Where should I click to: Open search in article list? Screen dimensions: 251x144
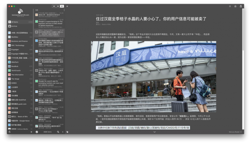coord(58,132)
